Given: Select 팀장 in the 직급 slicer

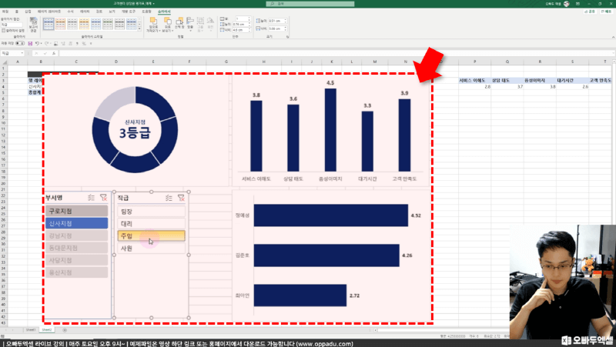Looking at the screenshot, I should 151,211.
